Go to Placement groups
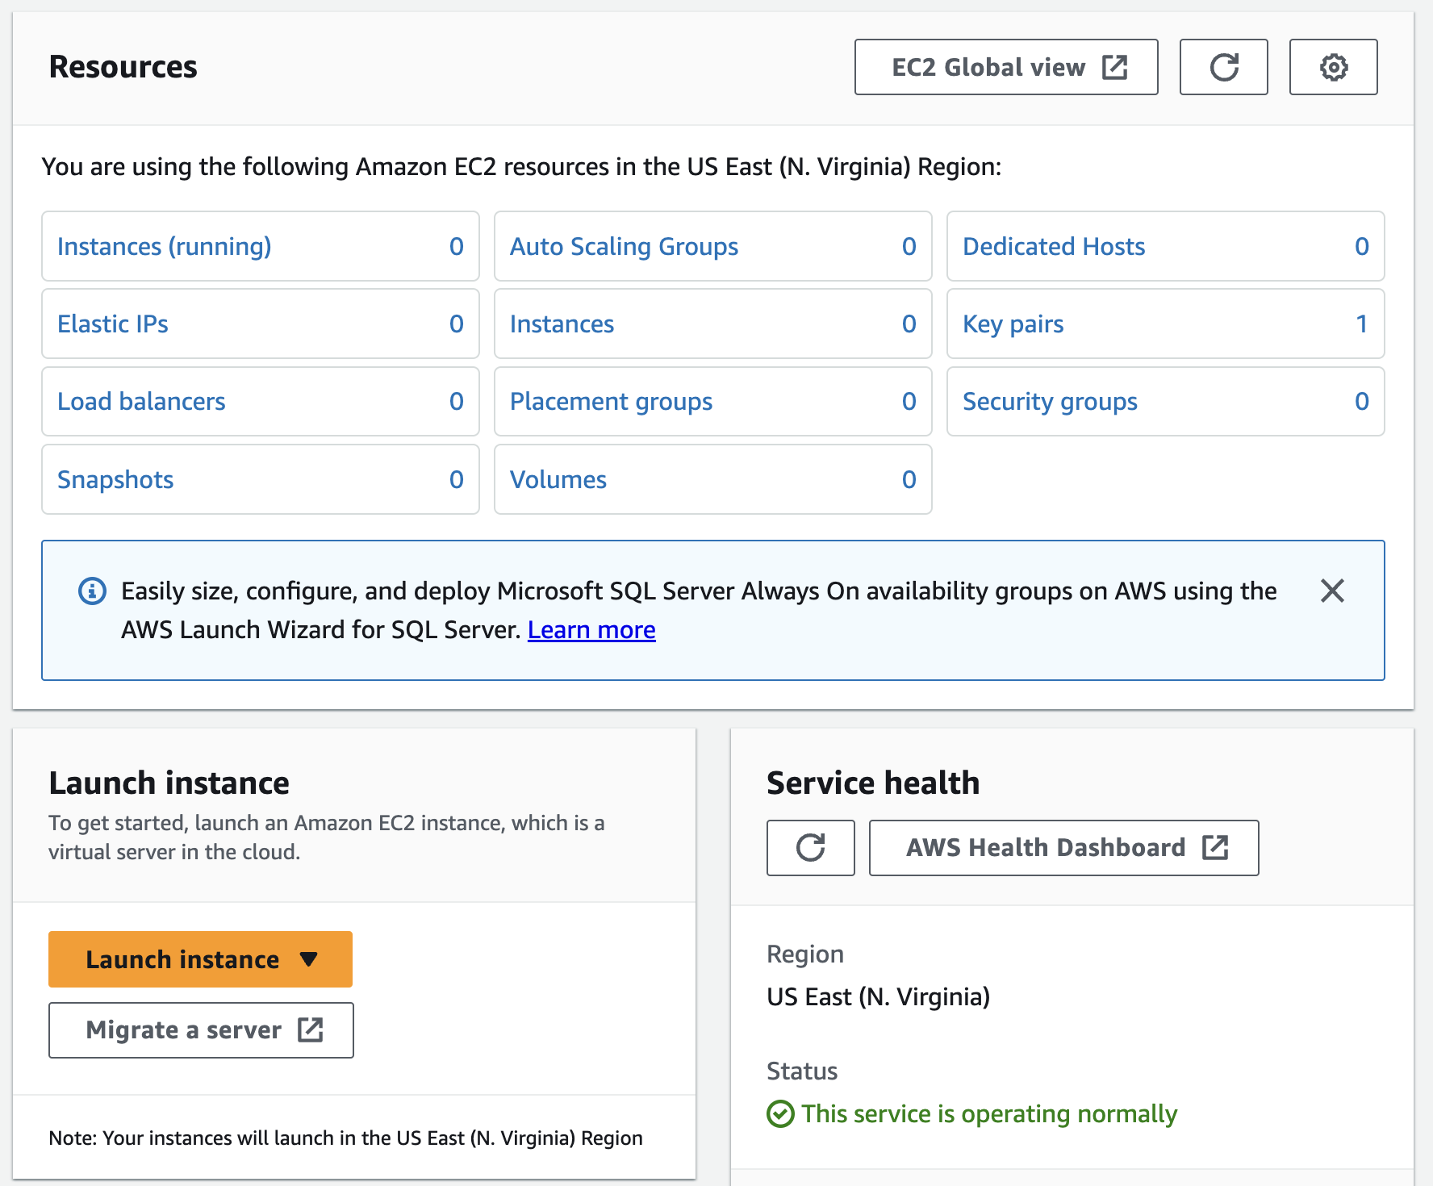Image resolution: width=1433 pixels, height=1186 pixels. (611, 401)
